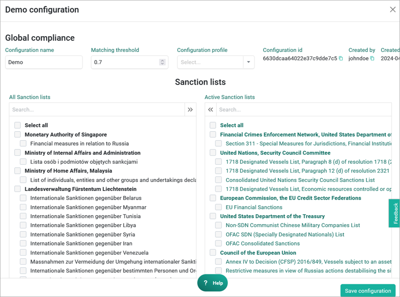Open the Configuration profile dropdown
Screen dimensions: 400x297
point(249,62)
